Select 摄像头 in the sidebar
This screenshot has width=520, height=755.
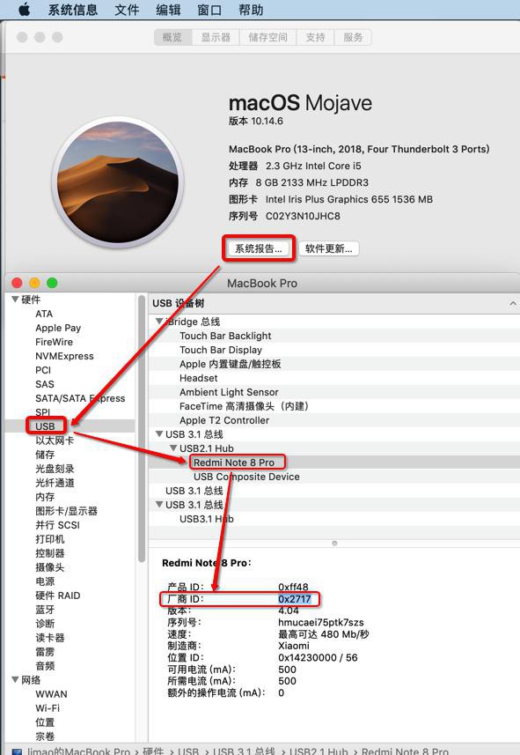(49, 567)
